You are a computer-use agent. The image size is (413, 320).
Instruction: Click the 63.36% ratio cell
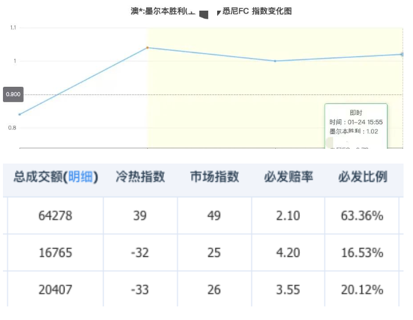coord(362,215)
